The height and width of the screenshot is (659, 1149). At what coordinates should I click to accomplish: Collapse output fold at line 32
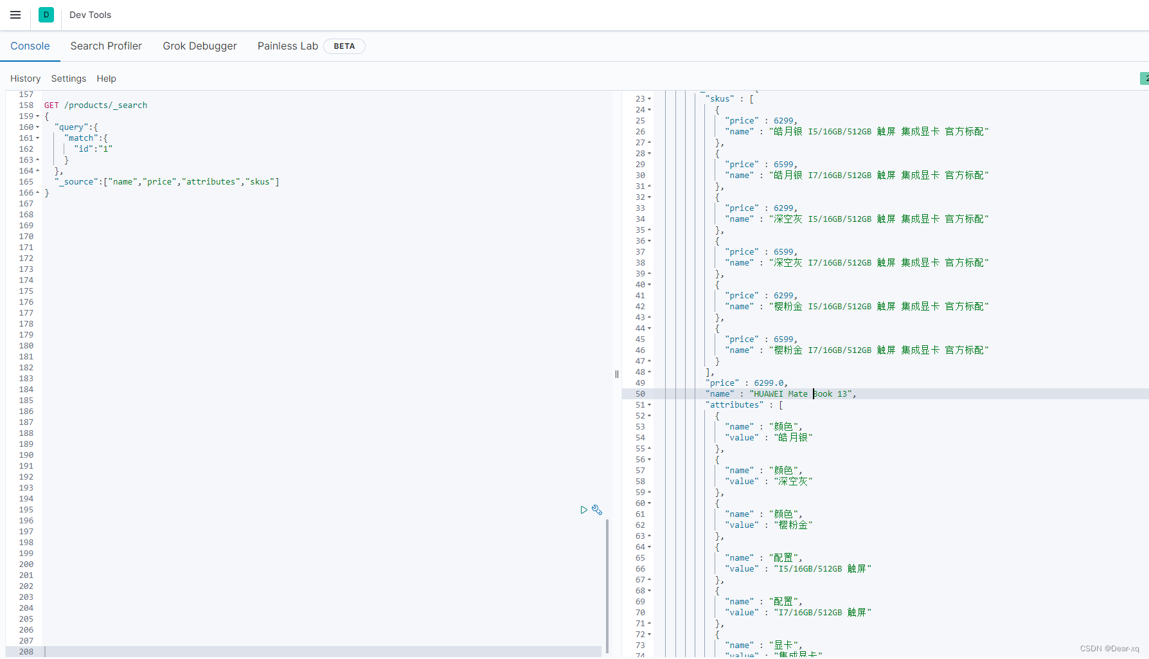pyautogui.click(x=649, y=197)
